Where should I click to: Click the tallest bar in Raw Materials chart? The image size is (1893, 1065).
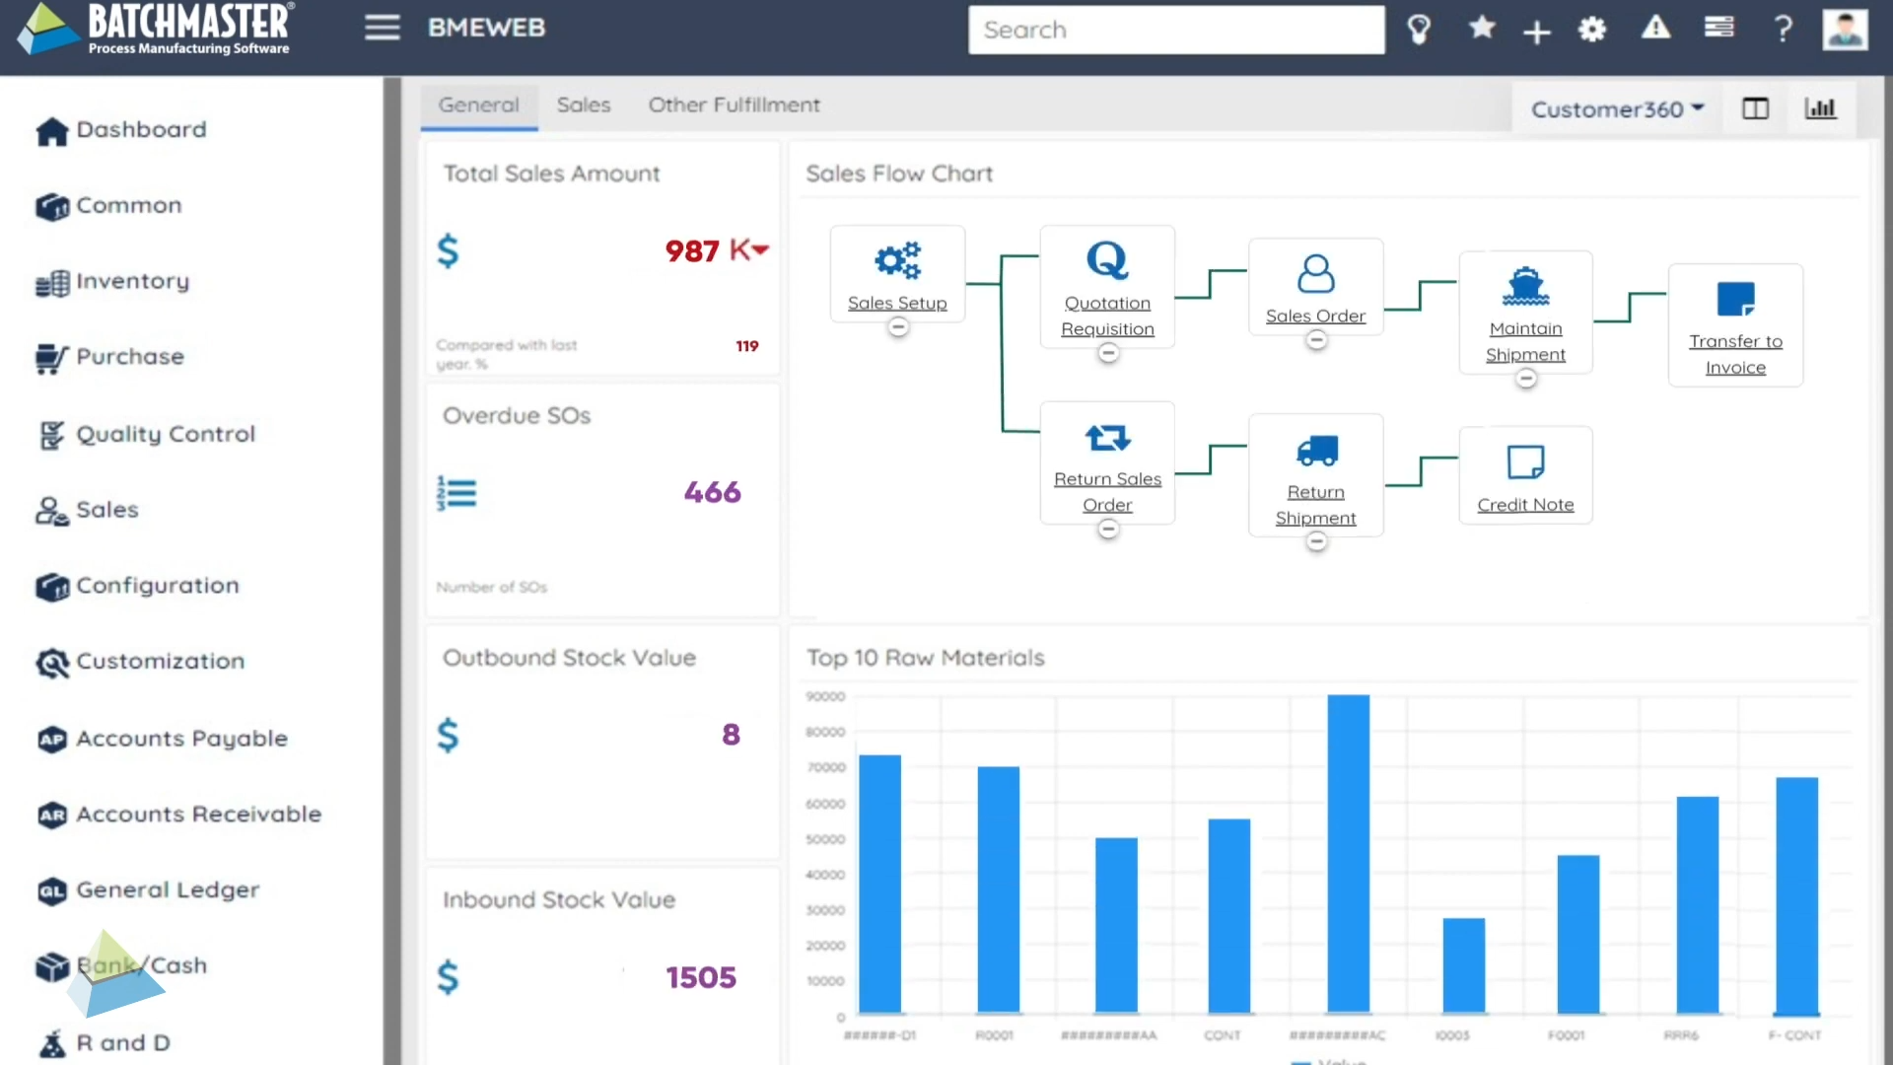(x=1348, y=853)
